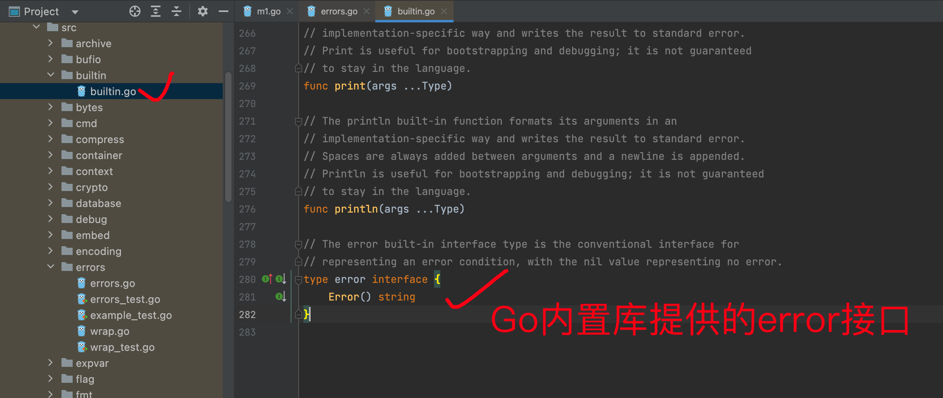Toggle code fold at line 280
This screenshot has height=398, width=943.
pos(298,280)
